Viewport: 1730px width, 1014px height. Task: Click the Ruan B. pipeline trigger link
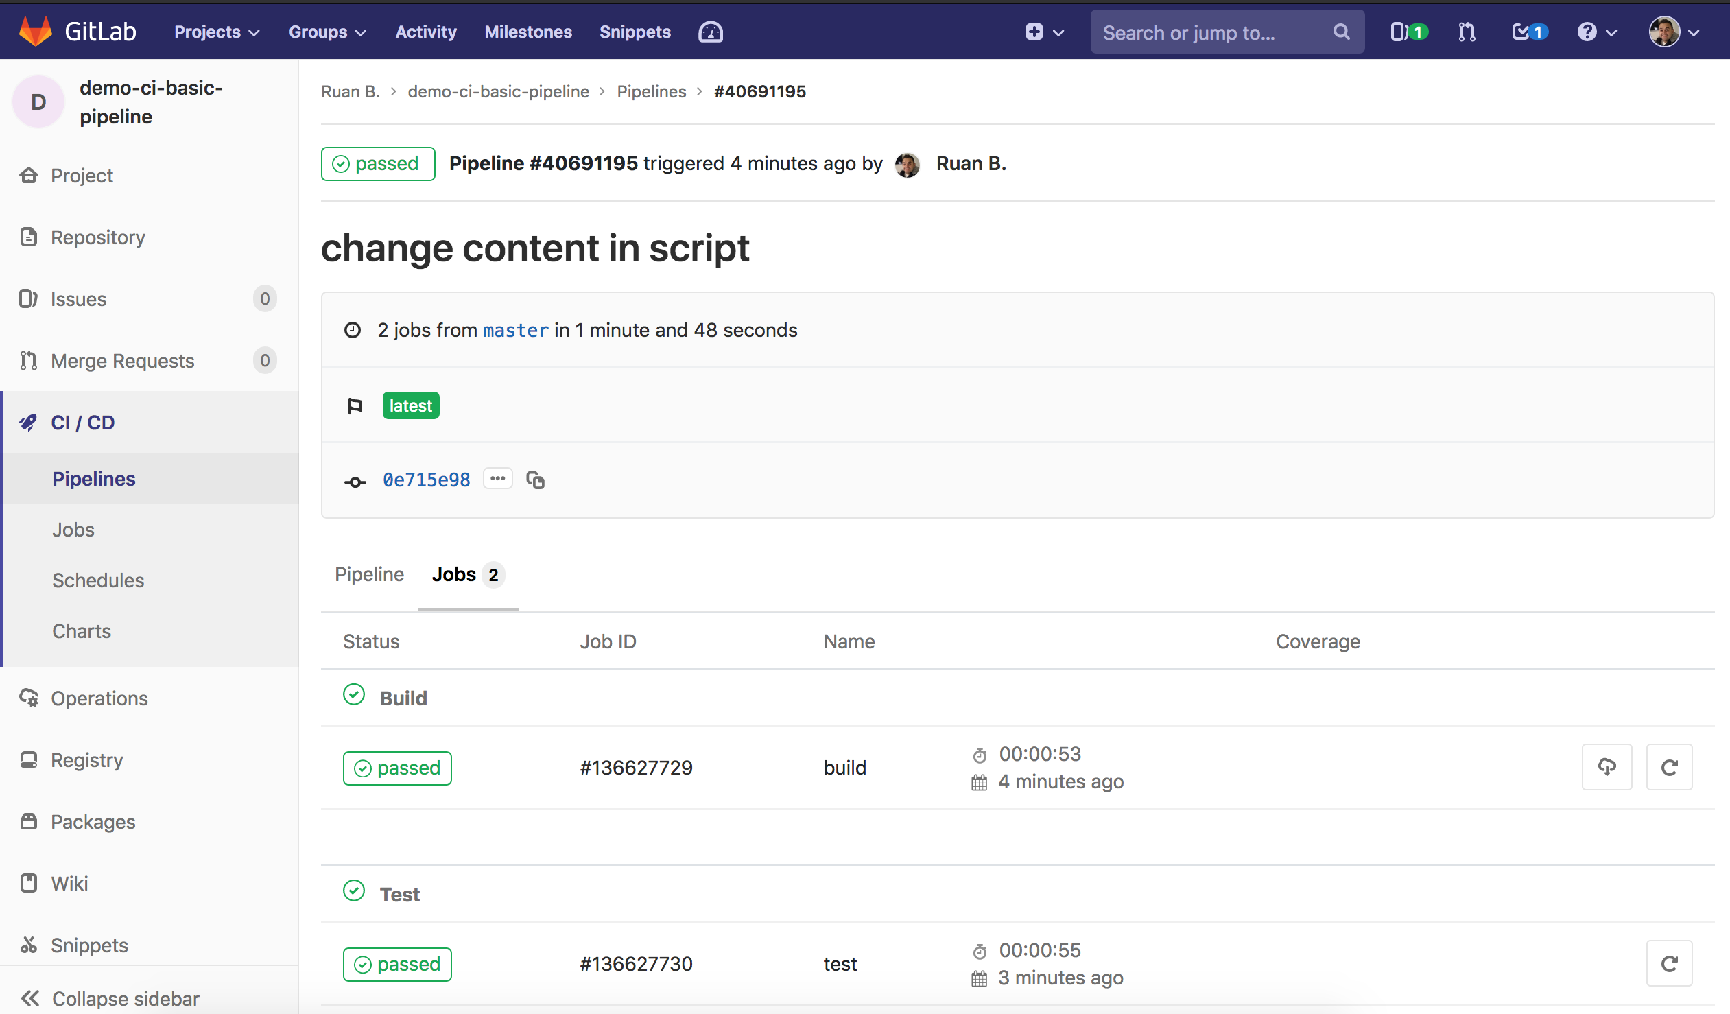tap(973, 163)
